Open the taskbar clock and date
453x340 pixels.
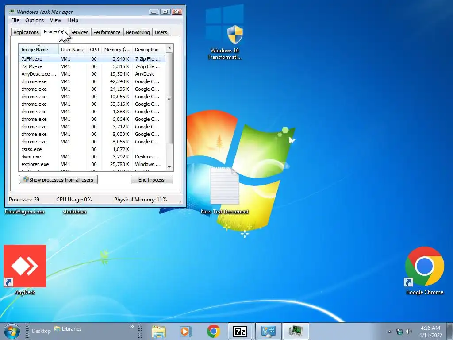[x=430, y=332]
